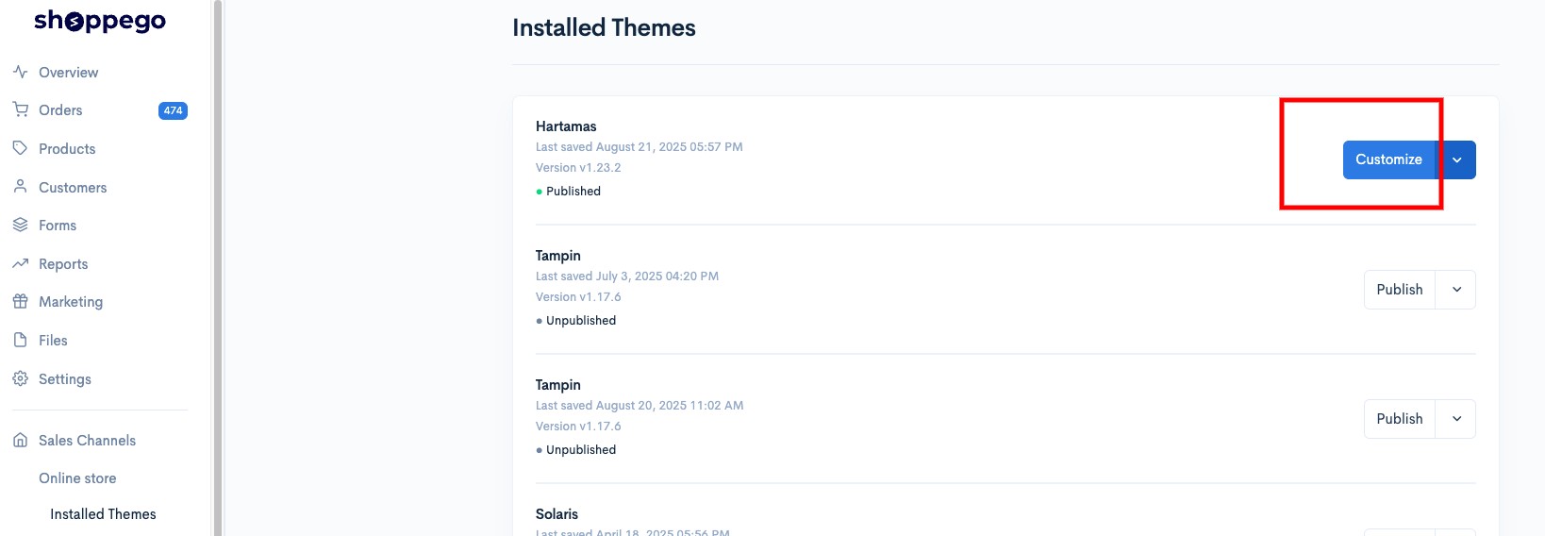Open Online store submenu item

coord(77,478)
